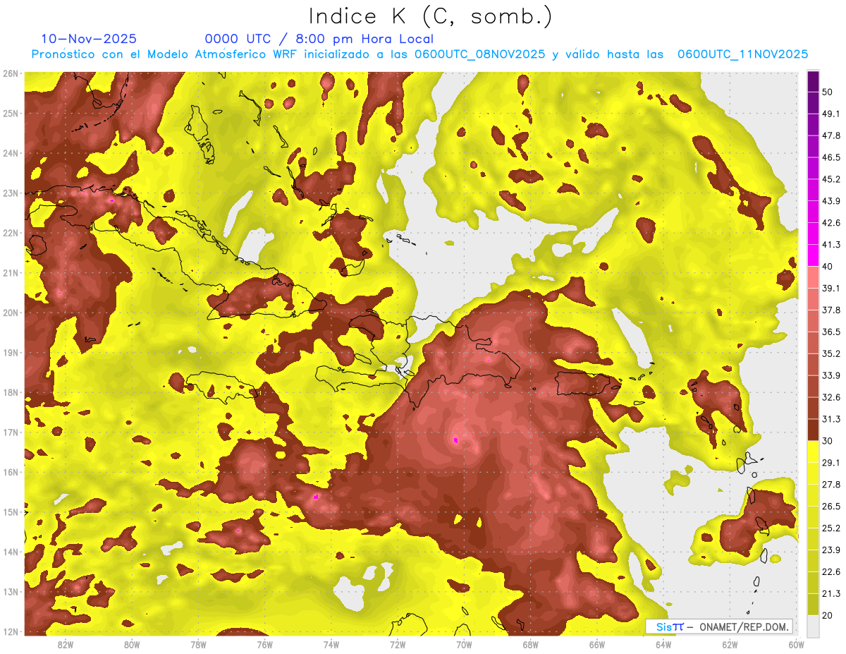Click the colorbar value '47.8'
Screen dimensions: 846x654
click(830, 135)
